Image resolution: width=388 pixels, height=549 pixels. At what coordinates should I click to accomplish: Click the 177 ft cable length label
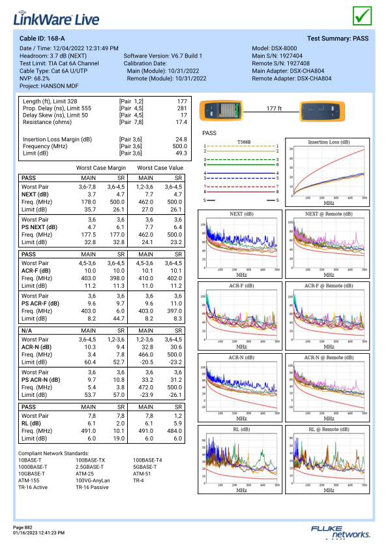[x=274, y=108]
